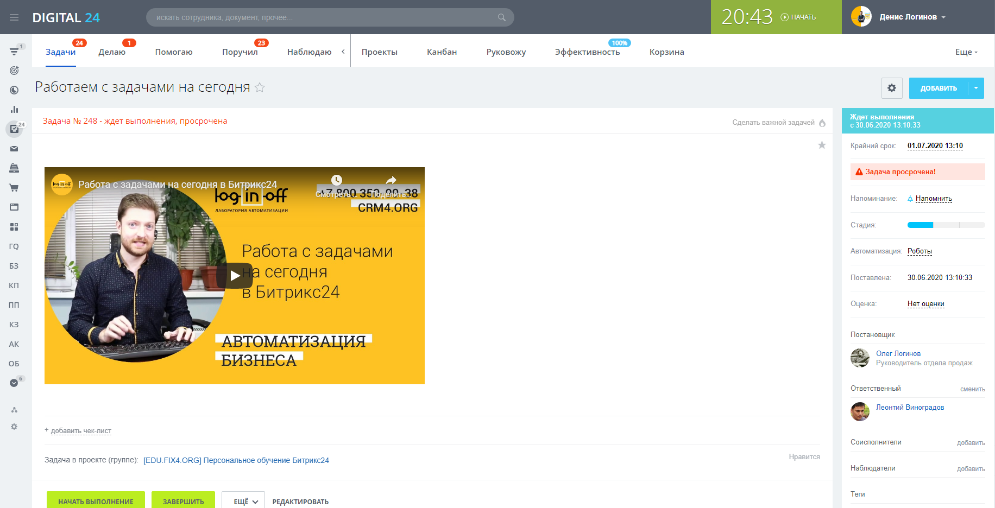Focus the employee and document search field
Screen dimensions: 995x508
330,17
